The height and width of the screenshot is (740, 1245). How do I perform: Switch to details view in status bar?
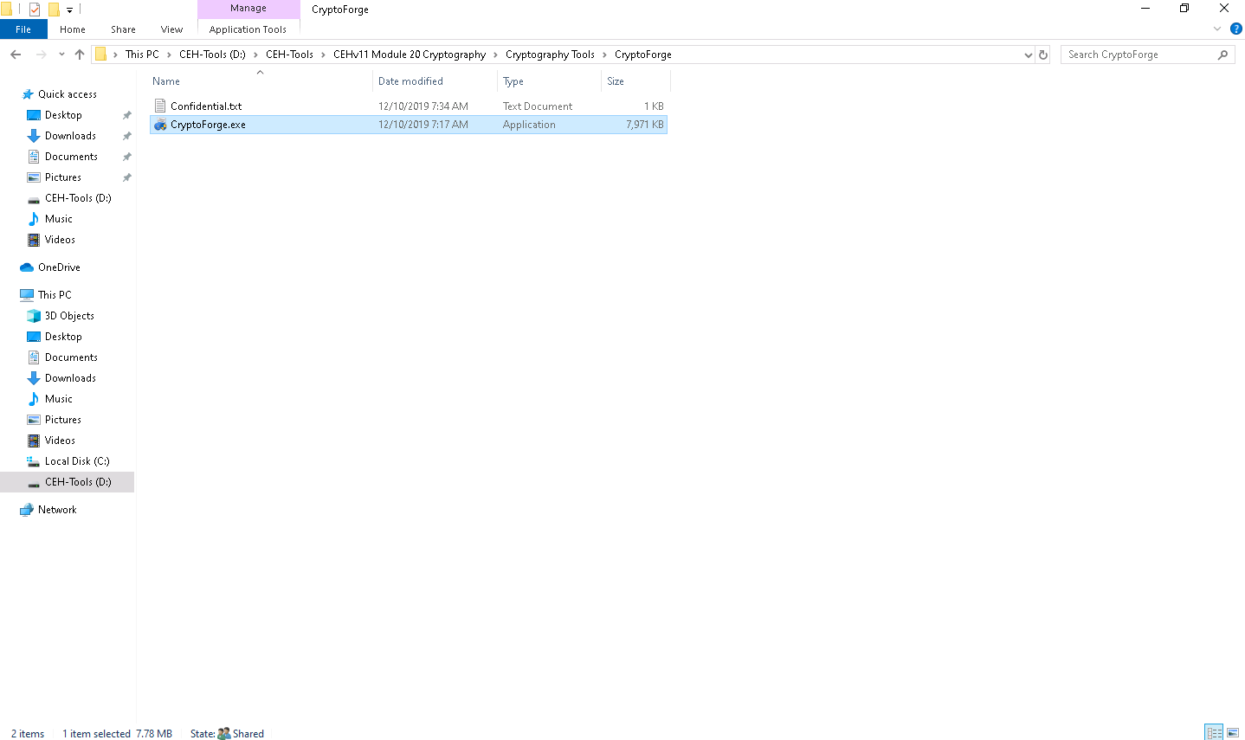pos(1214,733)
